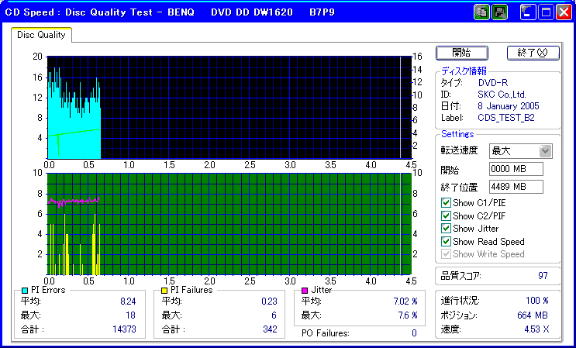Click the disabled Show Write Speed checkbox
Viewport: 576px width, 348px height.
pyautogui.click(x=446, y=254)
